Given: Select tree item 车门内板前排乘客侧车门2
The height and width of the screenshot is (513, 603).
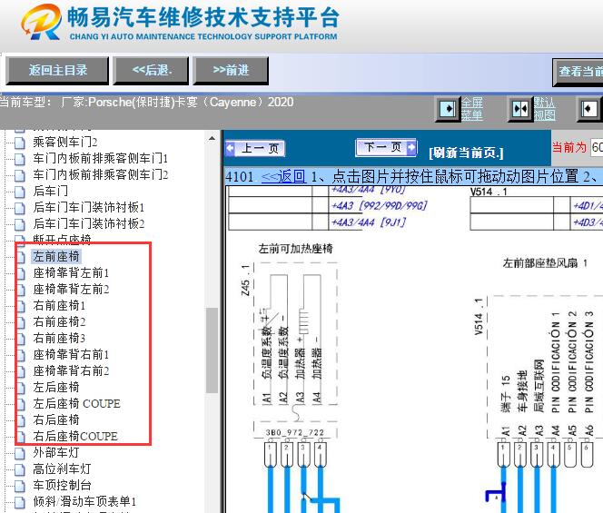Looking at the screenshot, I should pyautogui.click(x=101, y=174).
